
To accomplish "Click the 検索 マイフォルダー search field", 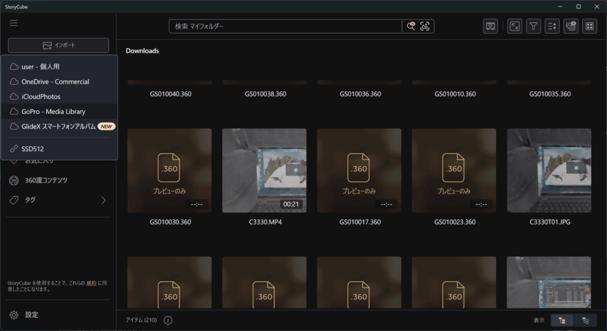I will pos(285,27).
